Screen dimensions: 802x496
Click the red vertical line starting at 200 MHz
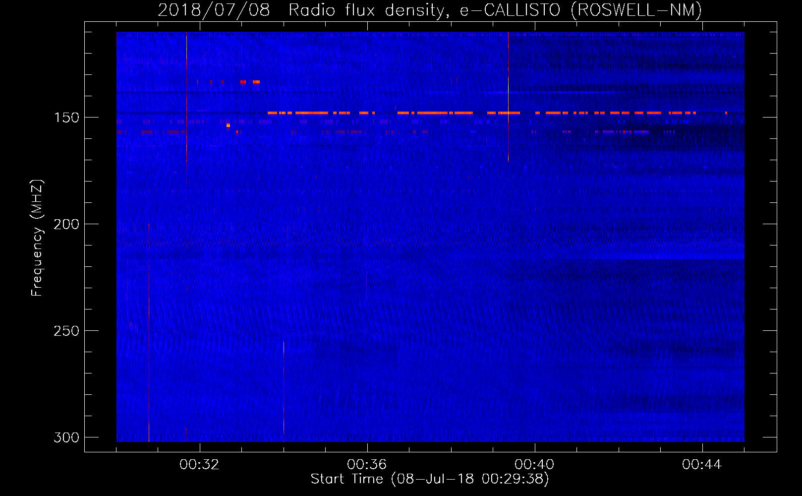(149, 332)
